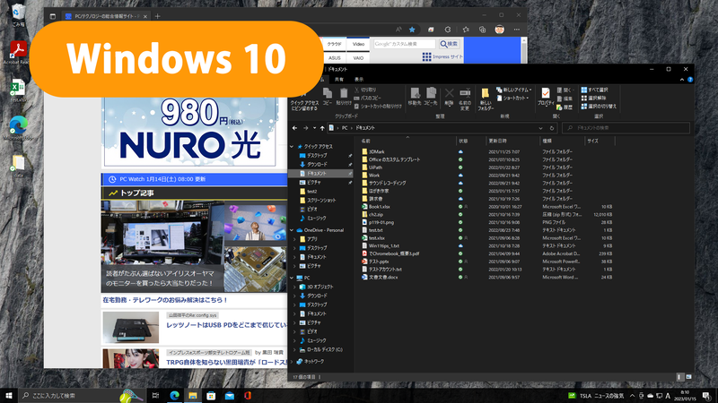Click the Google custom search field in browser

point(405,44)
